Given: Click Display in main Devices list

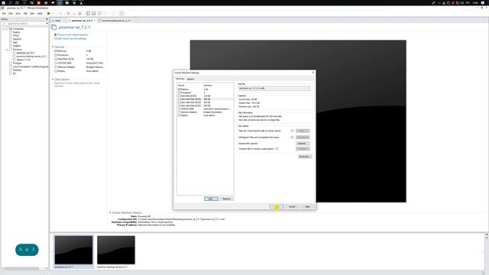Looking at the screenshot, I should [79, 71].
